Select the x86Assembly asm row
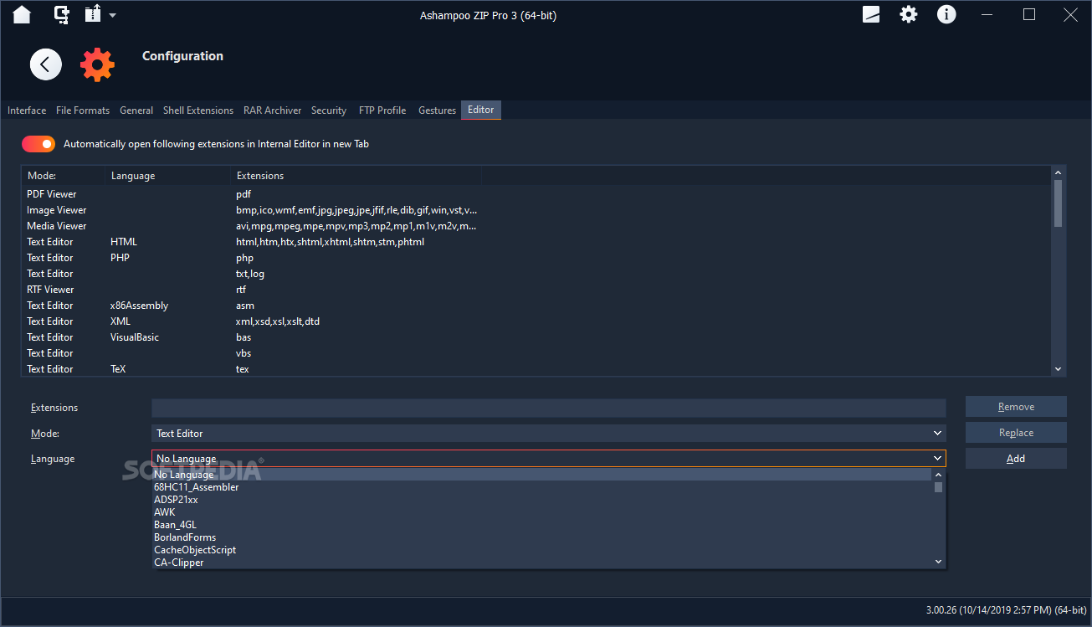This screenshot has height=627, width=1092. 536,306
